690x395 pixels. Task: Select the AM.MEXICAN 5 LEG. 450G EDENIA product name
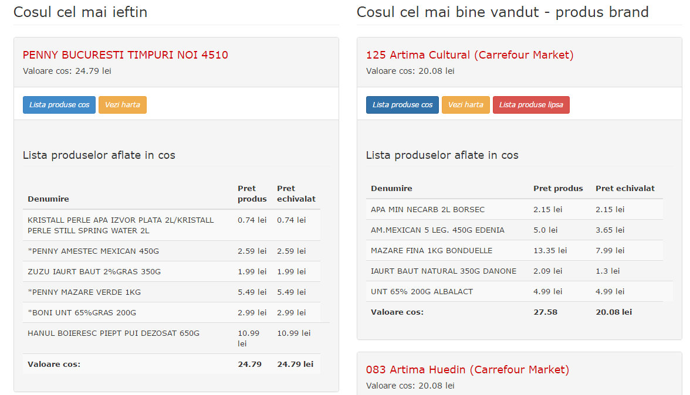point(438,230)
